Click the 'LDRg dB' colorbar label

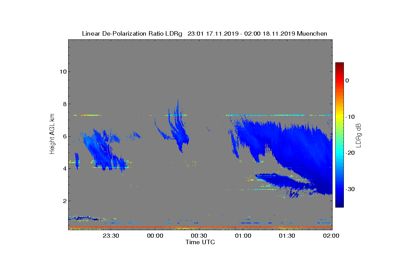(x=358, y=135)
